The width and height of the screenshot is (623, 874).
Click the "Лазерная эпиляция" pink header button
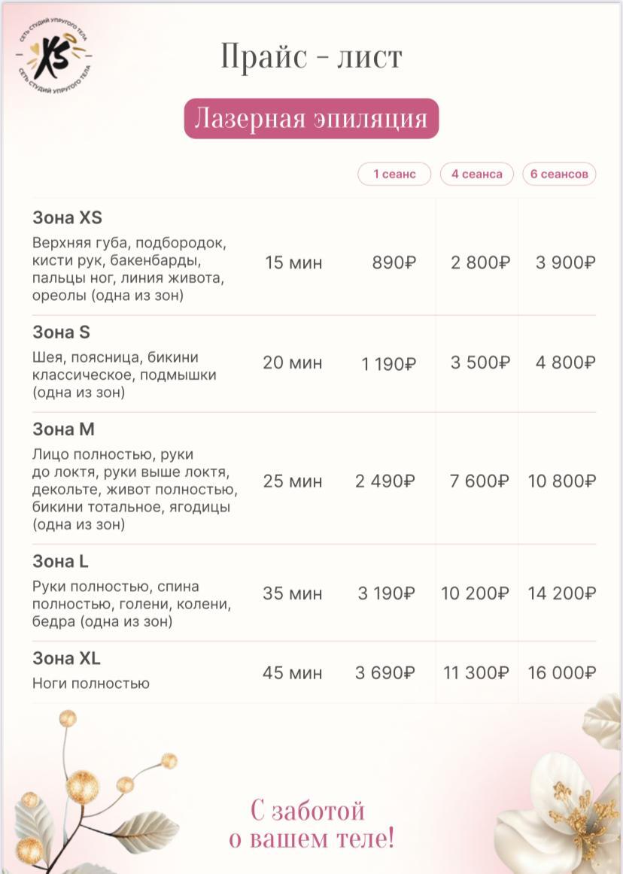[x=311, y=119]
